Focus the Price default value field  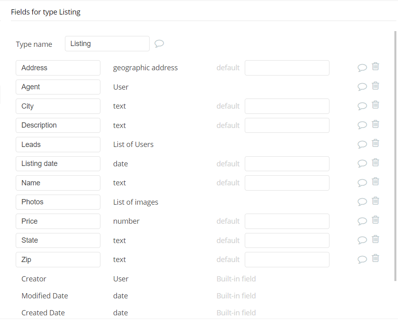click(x=287, y=221)
